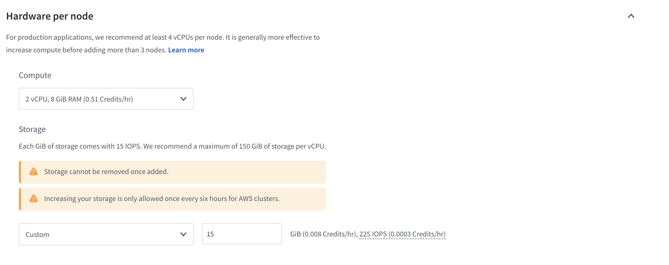Collapse the Hardware per node section

631,16
